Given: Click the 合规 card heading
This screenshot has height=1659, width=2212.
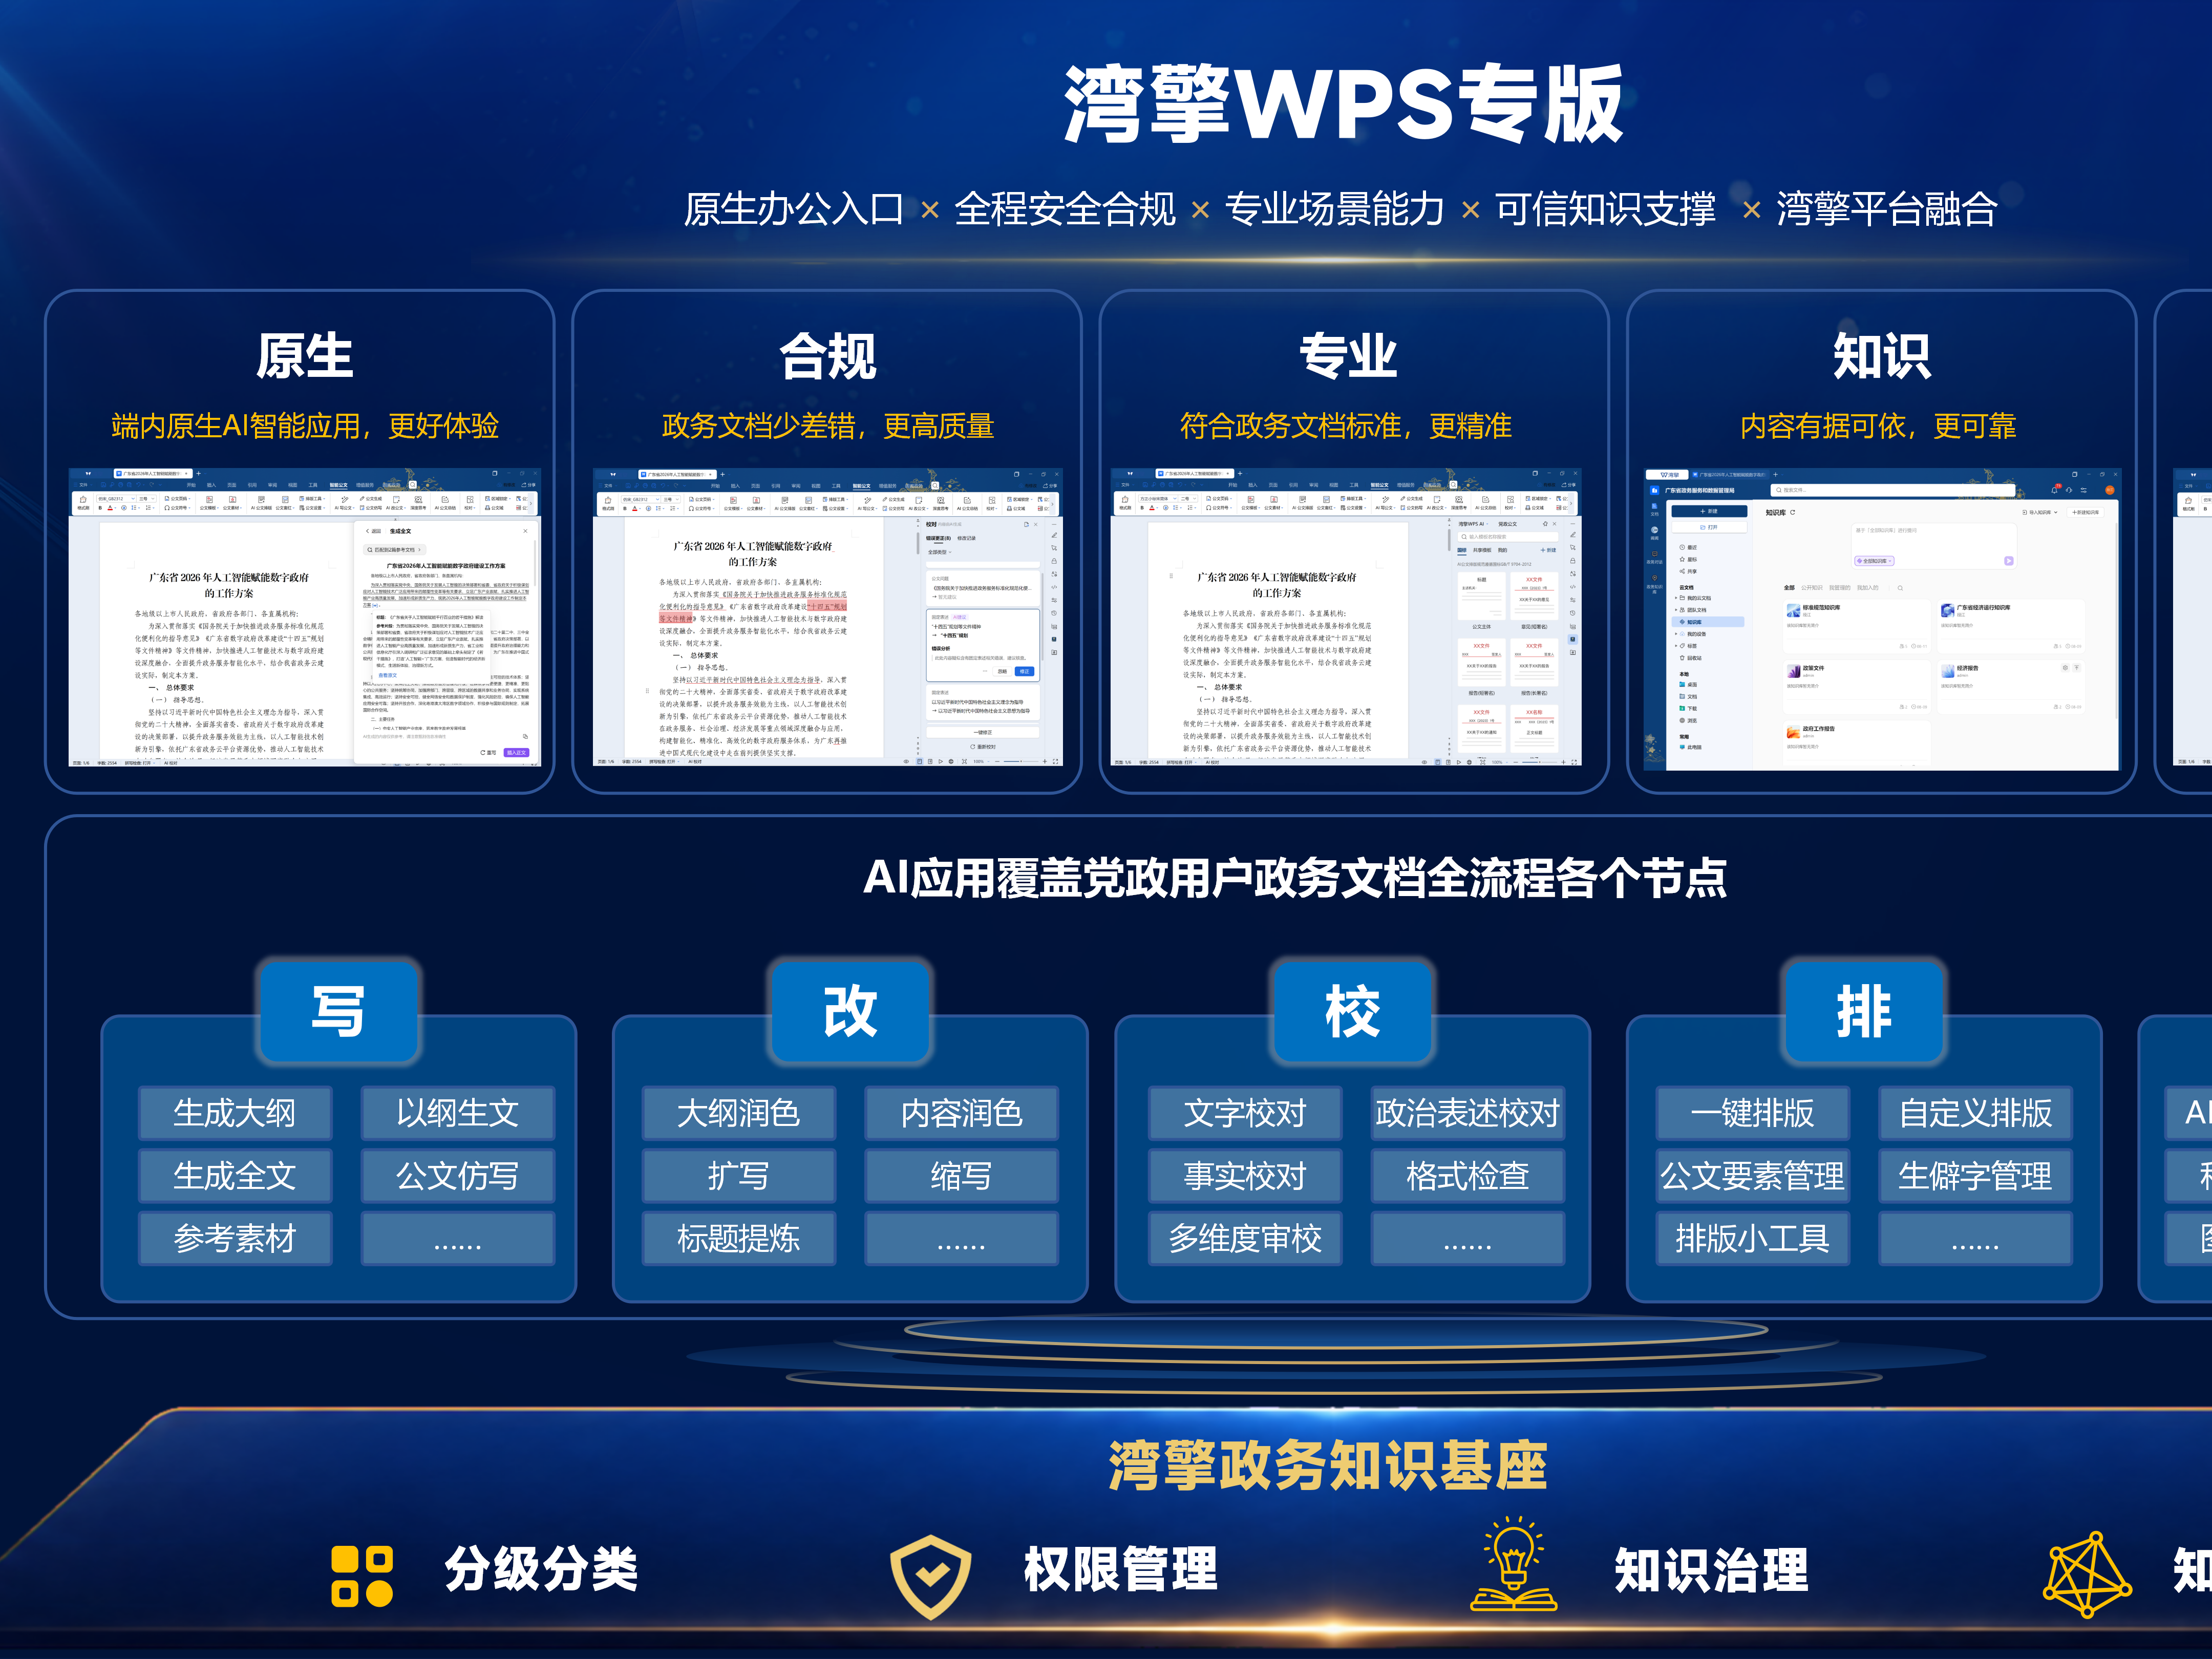Looking at the screenshot, I should coord(828,356).
